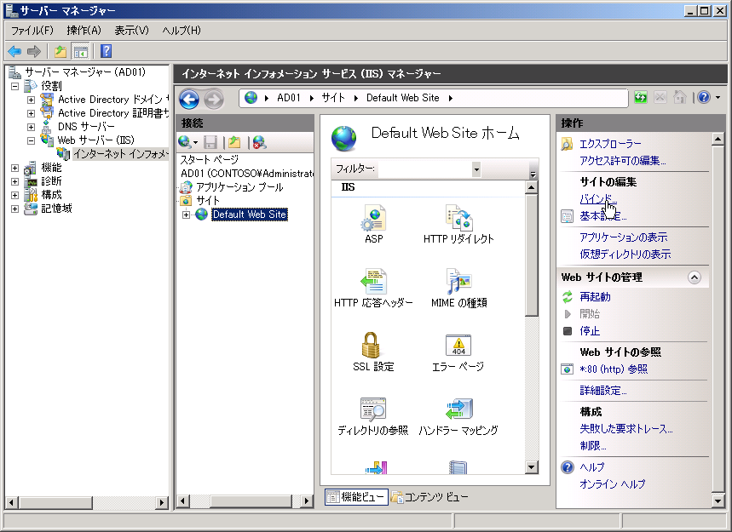The height and width of the screenshot is (532, 732).
Task: Expand the DNS サーバー tree node
Action: (x=31, y=127)
